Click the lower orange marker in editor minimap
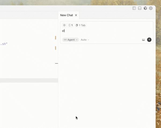The width and height of the screenshot is (161, 128). pyautogui.click(x=56, y=48)
